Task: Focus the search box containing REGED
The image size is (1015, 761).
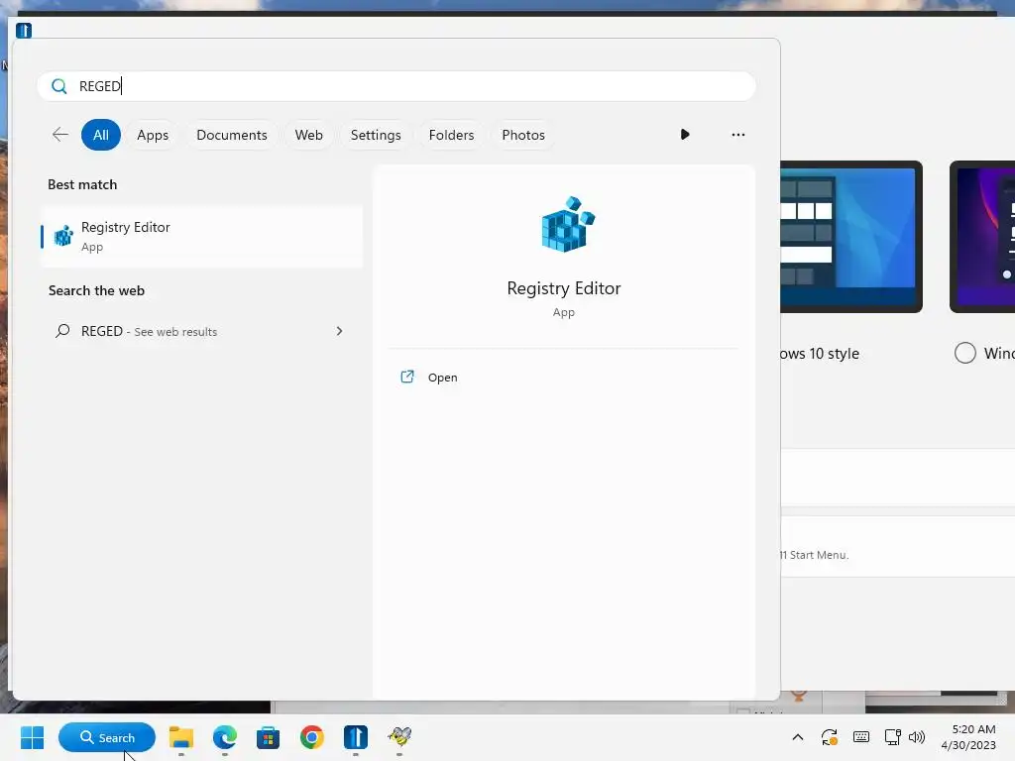Action: 396,86
